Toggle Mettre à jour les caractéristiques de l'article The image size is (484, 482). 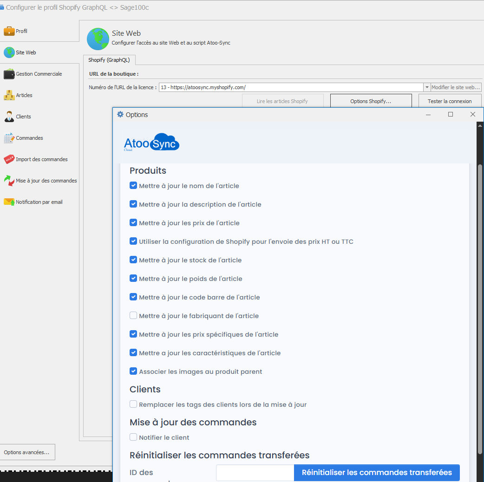coord(133,352)
